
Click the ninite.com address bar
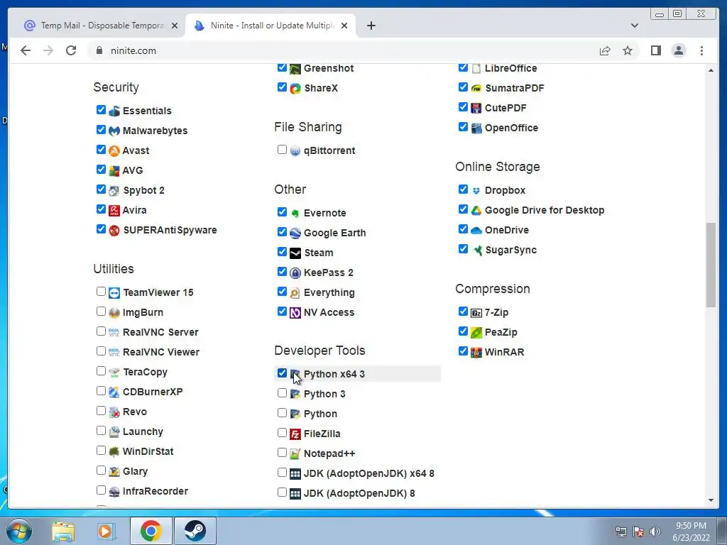343,50
